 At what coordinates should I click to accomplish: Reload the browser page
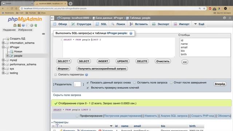12,8
